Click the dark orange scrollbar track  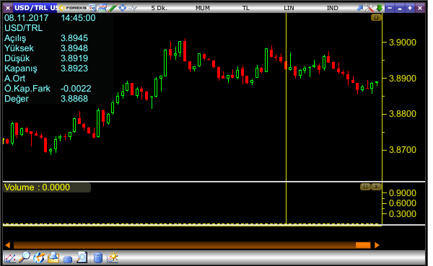pos(185,245)
